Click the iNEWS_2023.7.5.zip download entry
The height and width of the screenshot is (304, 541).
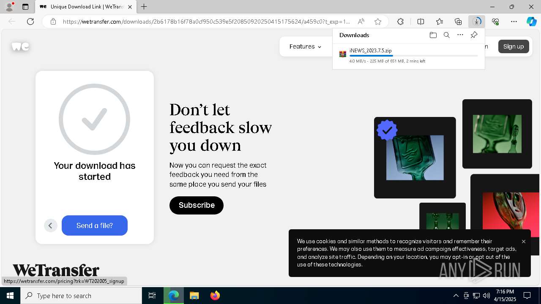click(408, 55)
